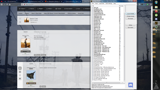Click the browser forward arrow
The width and height of the screenshot is (160, 90).
click(x=4, y=4)
